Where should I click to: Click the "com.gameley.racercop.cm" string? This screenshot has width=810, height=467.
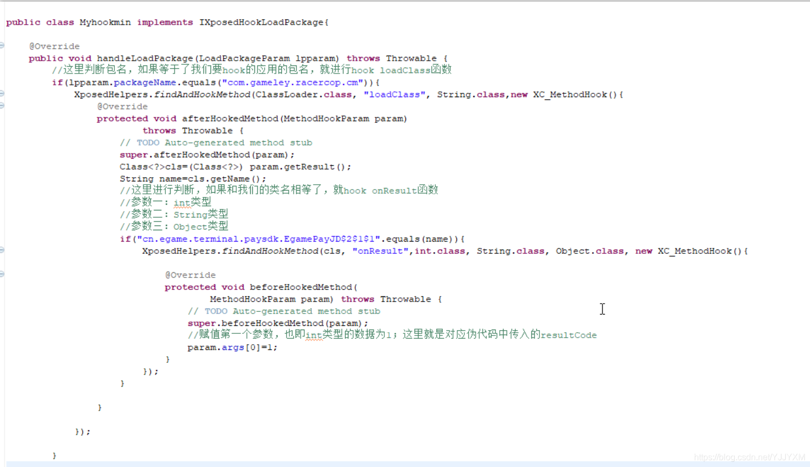click(x=293, y=83)
